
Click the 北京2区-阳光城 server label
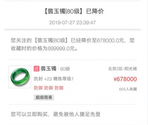coord(123,69)
